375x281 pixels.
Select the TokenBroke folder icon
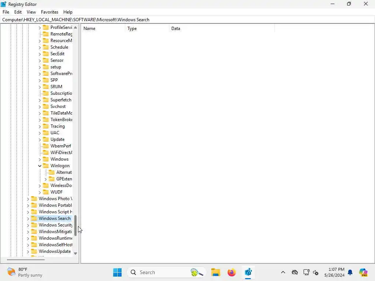pyautogui.click(x=46, y=120)
